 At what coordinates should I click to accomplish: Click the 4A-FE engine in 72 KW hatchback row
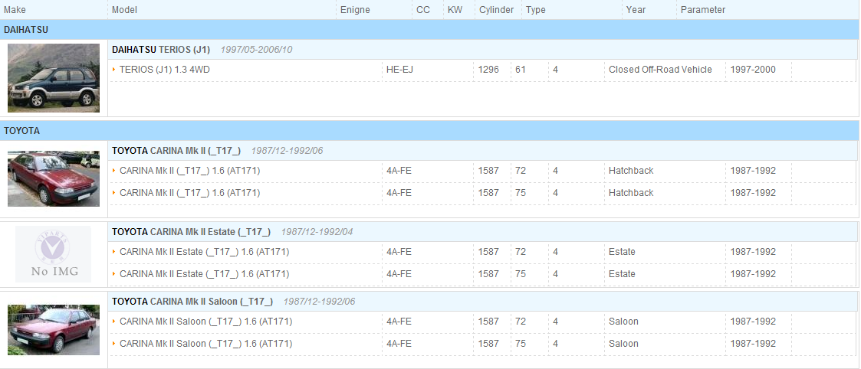pyautogui.click(x=399, y=171)
